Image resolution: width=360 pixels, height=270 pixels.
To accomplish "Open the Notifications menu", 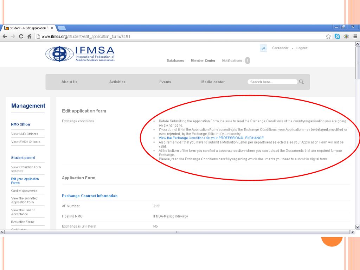I will click(x=232, y=60).
